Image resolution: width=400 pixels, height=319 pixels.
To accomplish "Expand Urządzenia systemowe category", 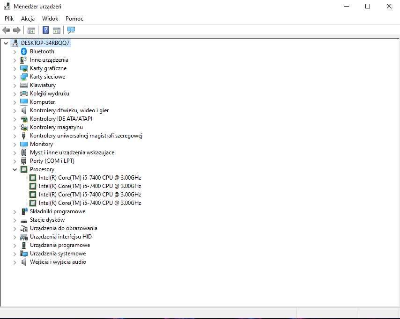I will coord(15,254).
